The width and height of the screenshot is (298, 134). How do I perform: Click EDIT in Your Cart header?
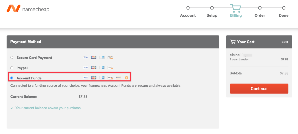click(285, 42)
